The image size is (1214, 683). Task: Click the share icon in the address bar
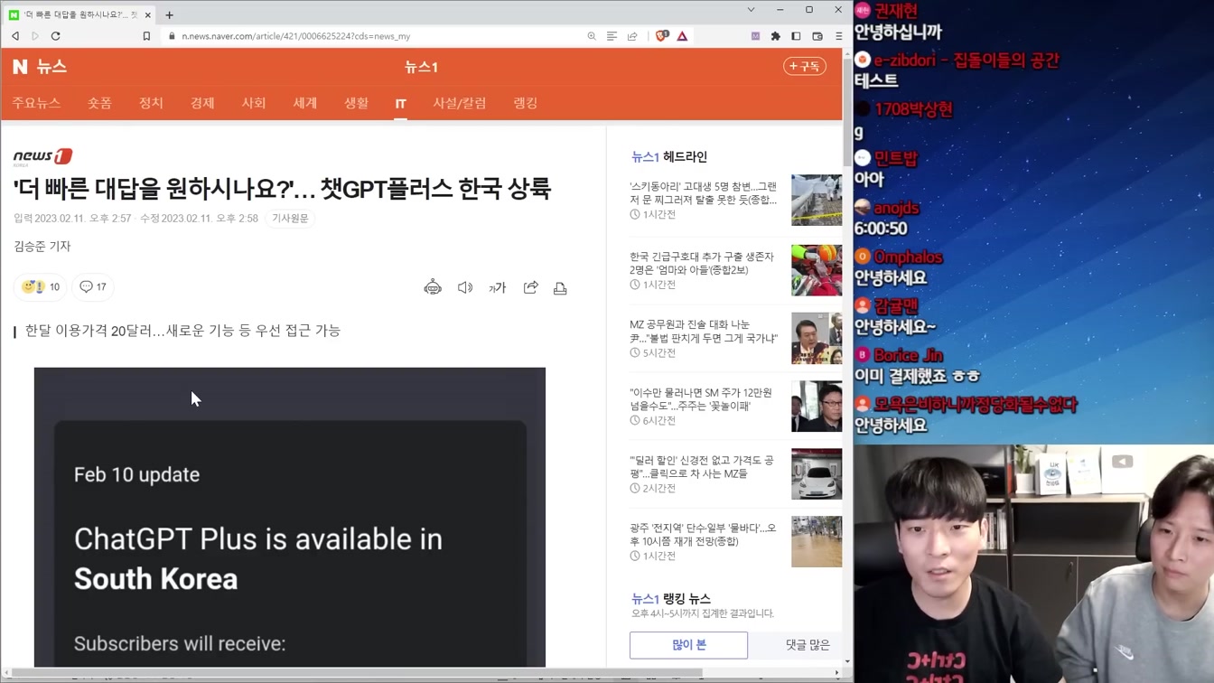pyautogui.click(x=632, y=36)
